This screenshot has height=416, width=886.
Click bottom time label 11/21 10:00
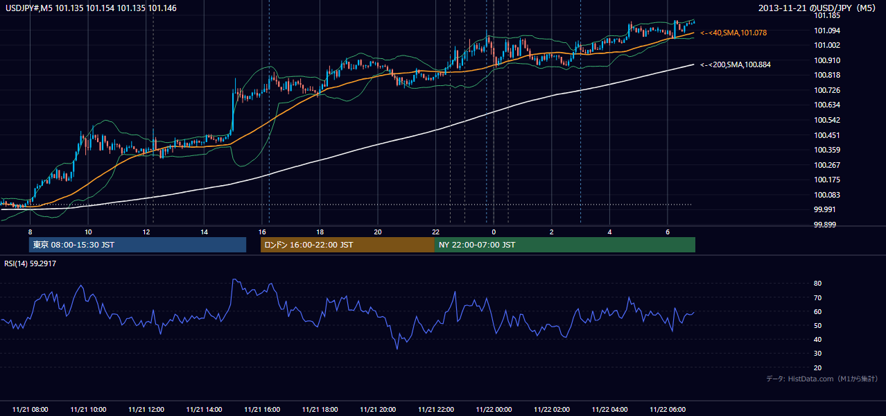point(88,410)
